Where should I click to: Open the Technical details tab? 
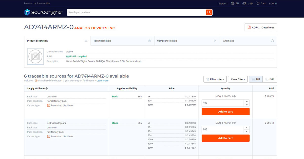point(122,41)
